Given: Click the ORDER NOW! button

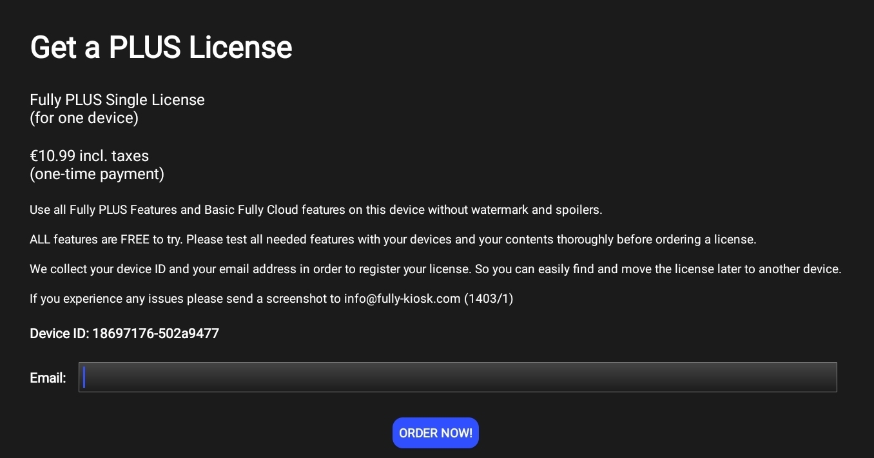Looking at the screenshot, I should pos(435,433).
